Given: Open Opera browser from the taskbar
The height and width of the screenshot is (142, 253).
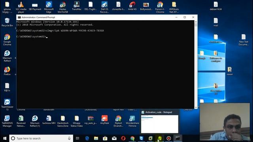Looking at the screenshot, I should (123, 138).
